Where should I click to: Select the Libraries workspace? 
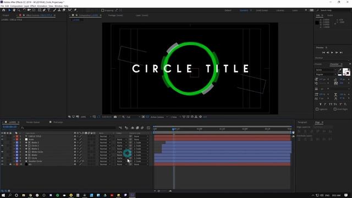click(280, 10)
